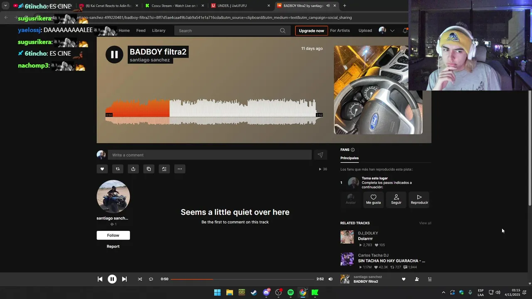Click the Seguir button
532x299 pixels.
(x=396, y=199)
